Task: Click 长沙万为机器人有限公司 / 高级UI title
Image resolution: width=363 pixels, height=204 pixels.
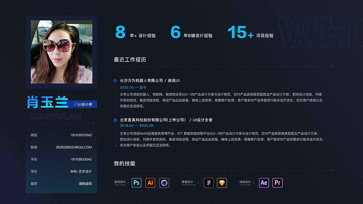Action: [150, 80]
